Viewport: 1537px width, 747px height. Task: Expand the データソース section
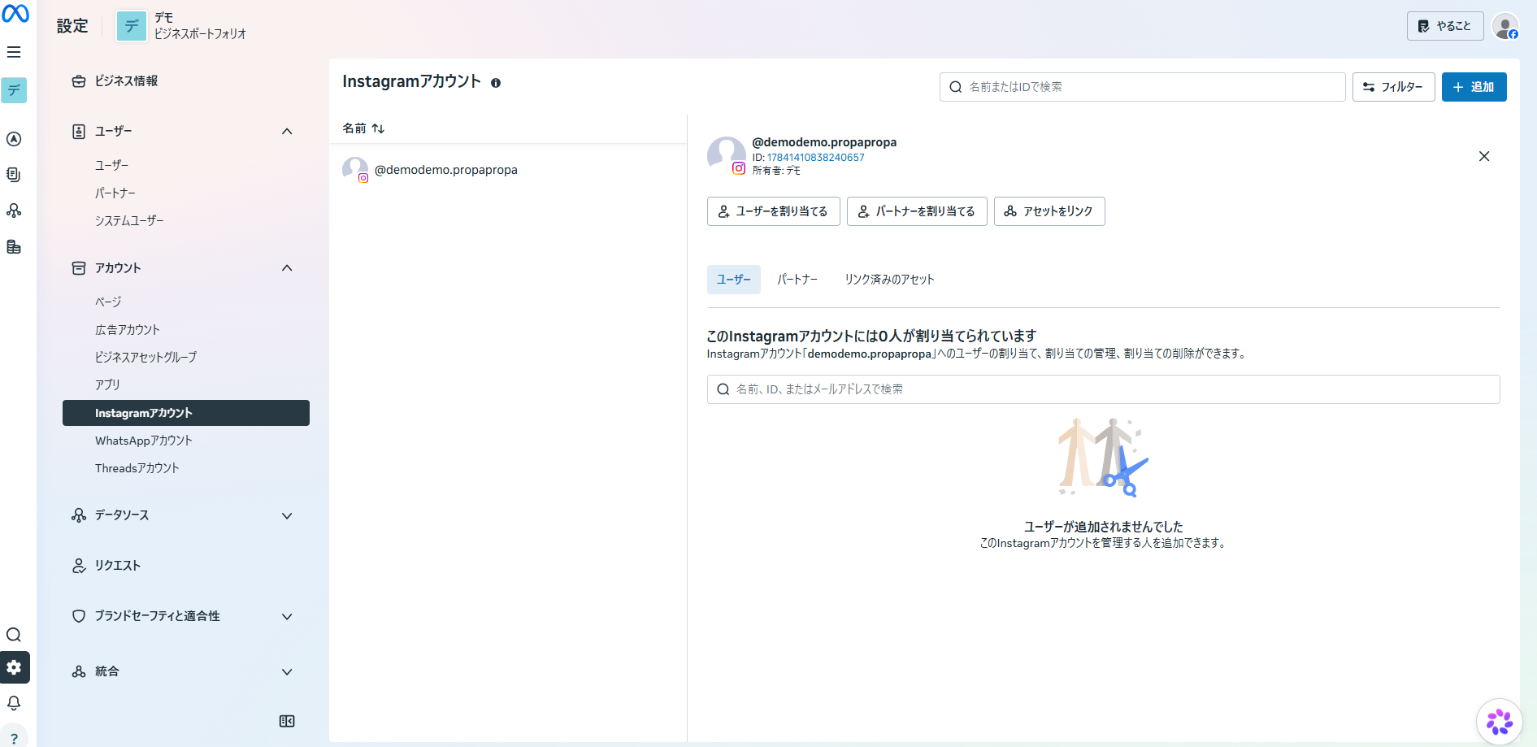coord(183,515)
